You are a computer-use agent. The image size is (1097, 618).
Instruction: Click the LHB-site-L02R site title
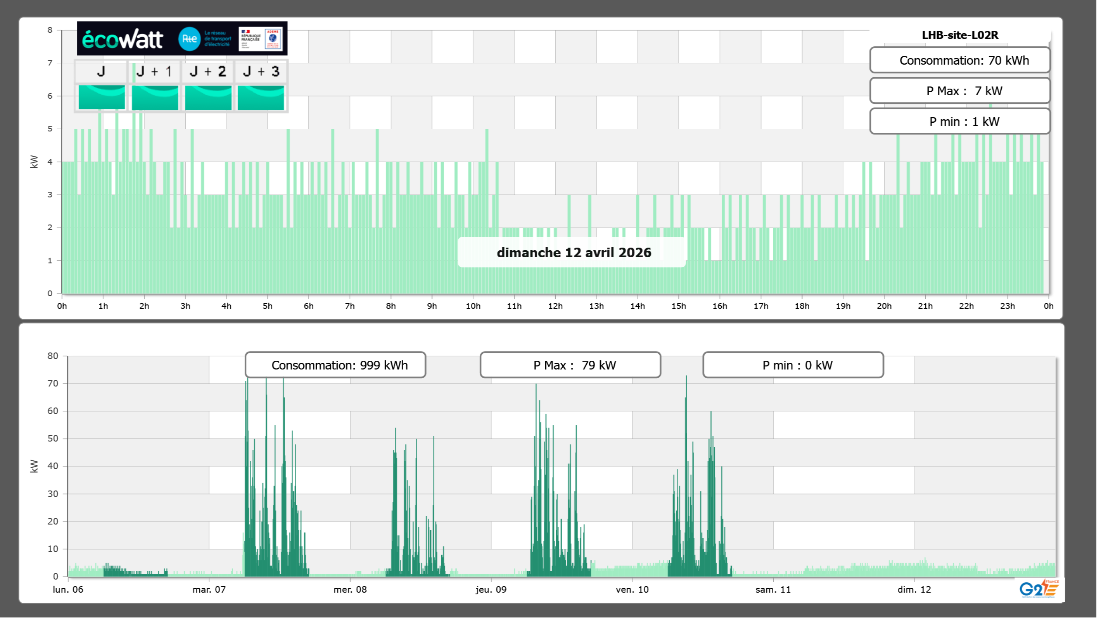[959, 35]
